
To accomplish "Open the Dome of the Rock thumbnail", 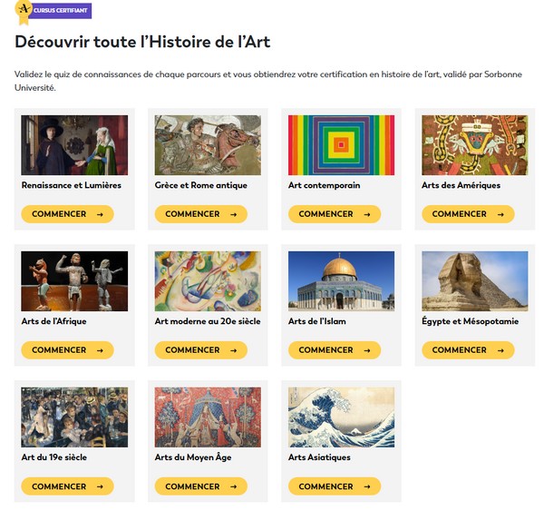I will pyautogui.click(x=342, y=281).
